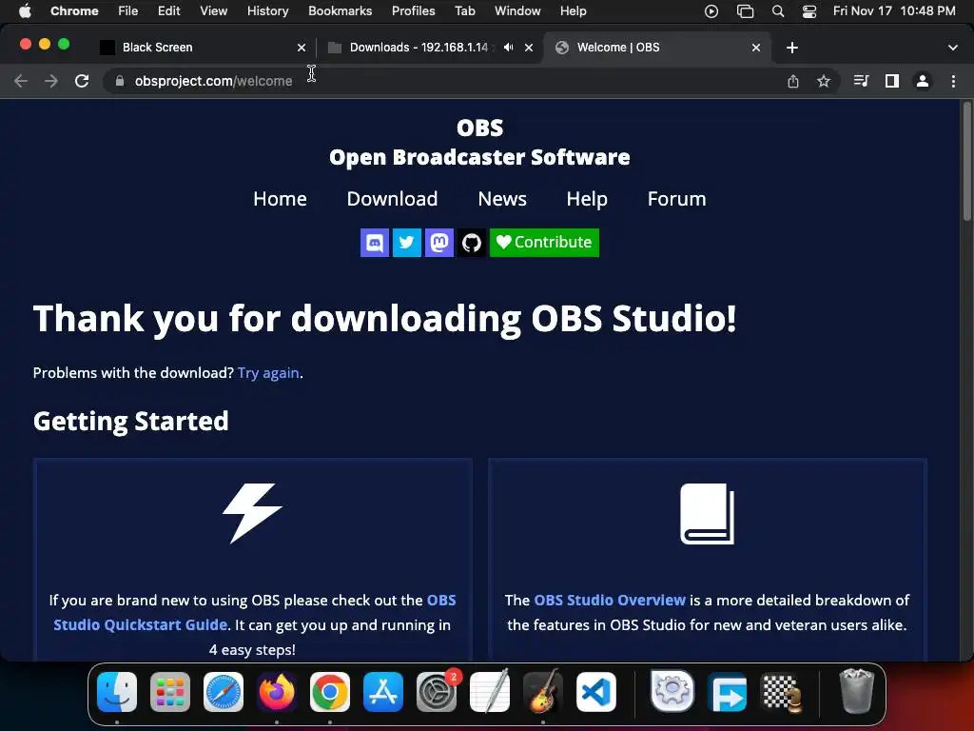The height and width of the screenshot is (731, 974).
Task: Switch to the Downloads tab
Action: click(x=429, y=48)
